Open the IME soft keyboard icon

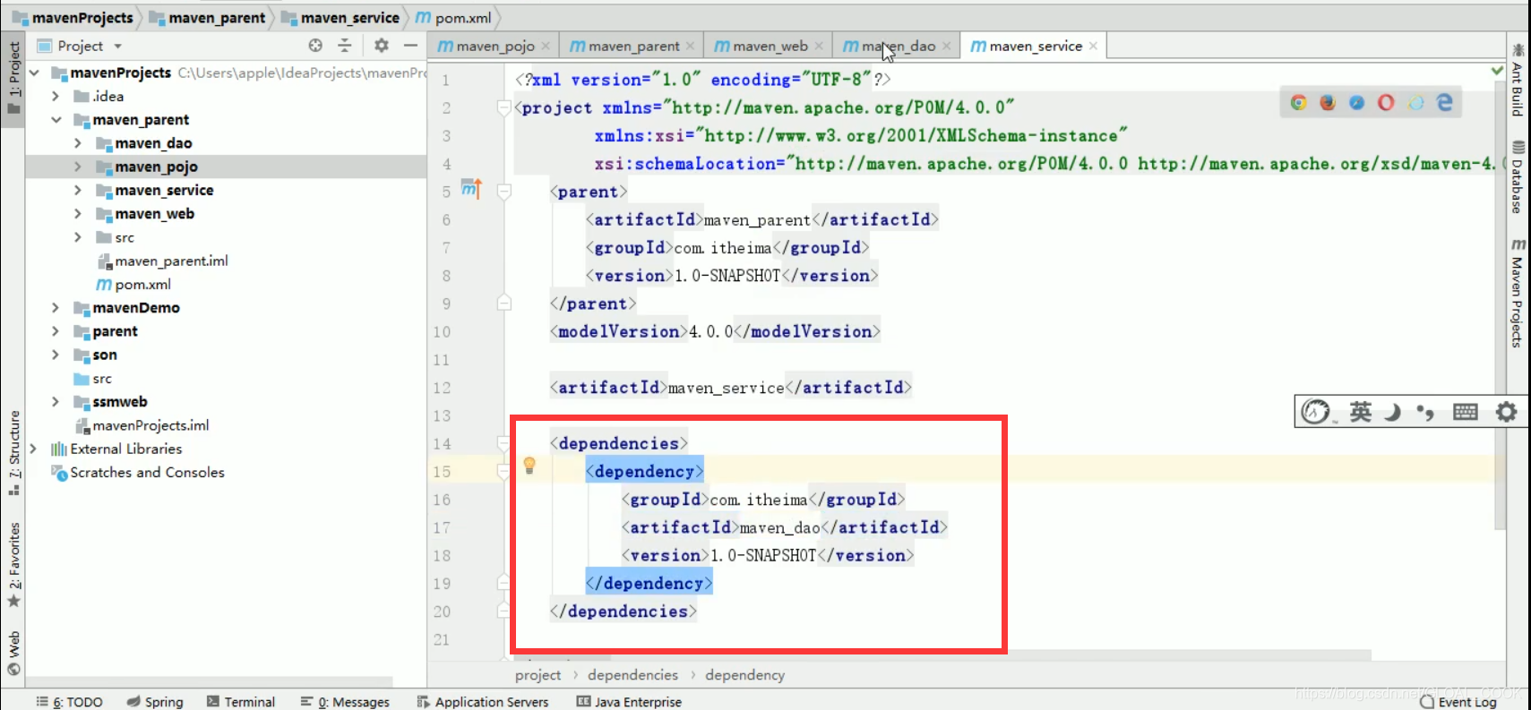(1466, 412)
